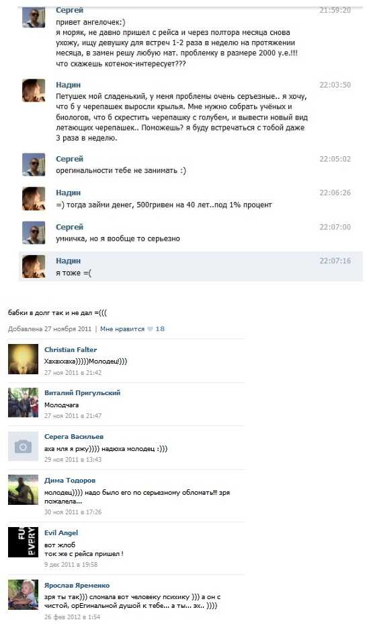Open Виталий Пригульский's profile link
This screenshot has height=624, width=373.
click(x=82, y=393)
